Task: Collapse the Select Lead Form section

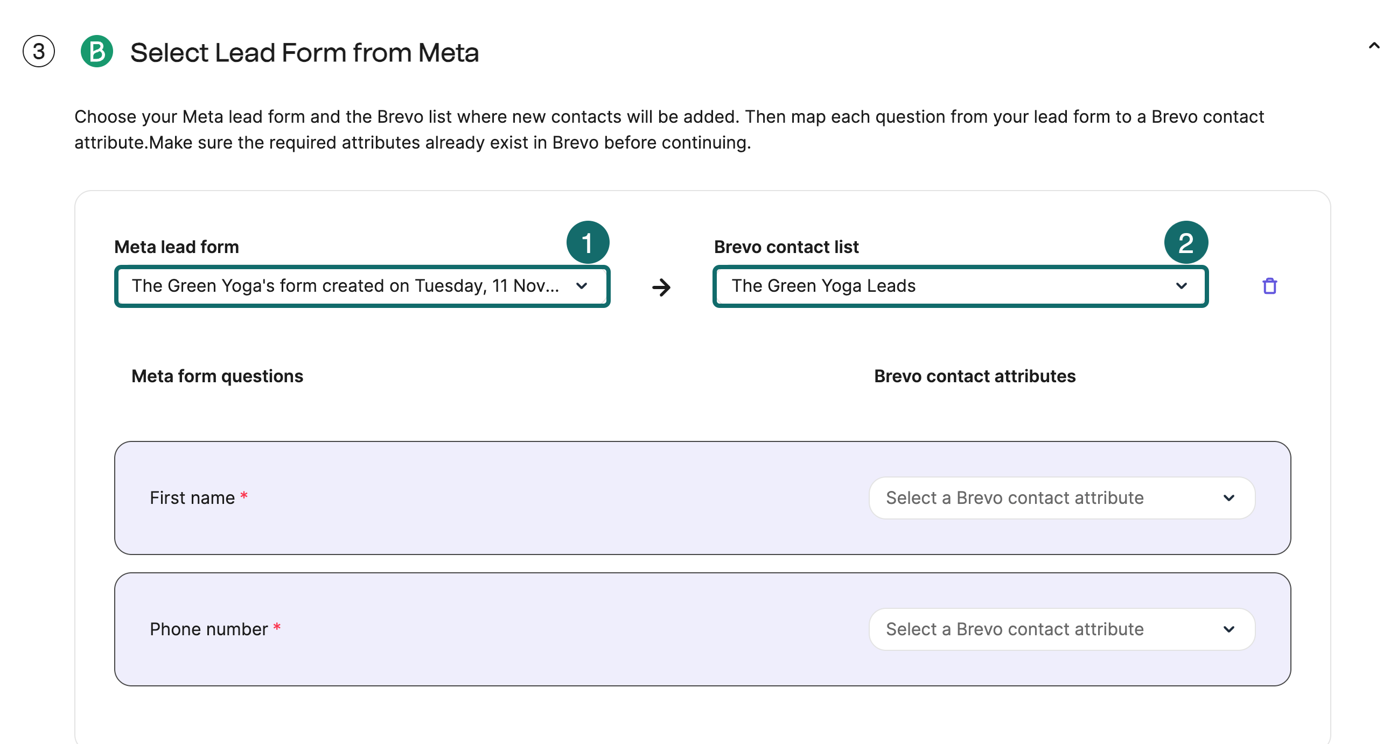Action: (x=1374, y=46)
